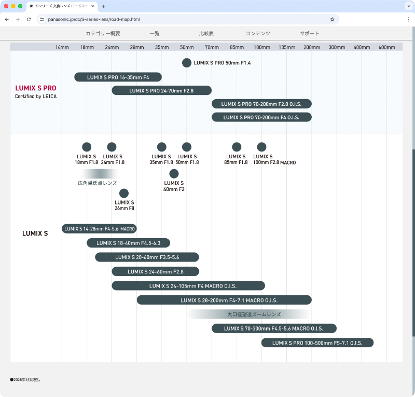Click the browser back arrow

7,19
